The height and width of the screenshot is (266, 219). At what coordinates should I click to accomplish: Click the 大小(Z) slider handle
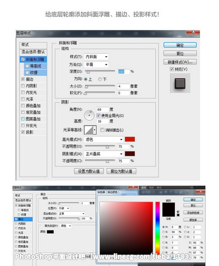(86, 86)
